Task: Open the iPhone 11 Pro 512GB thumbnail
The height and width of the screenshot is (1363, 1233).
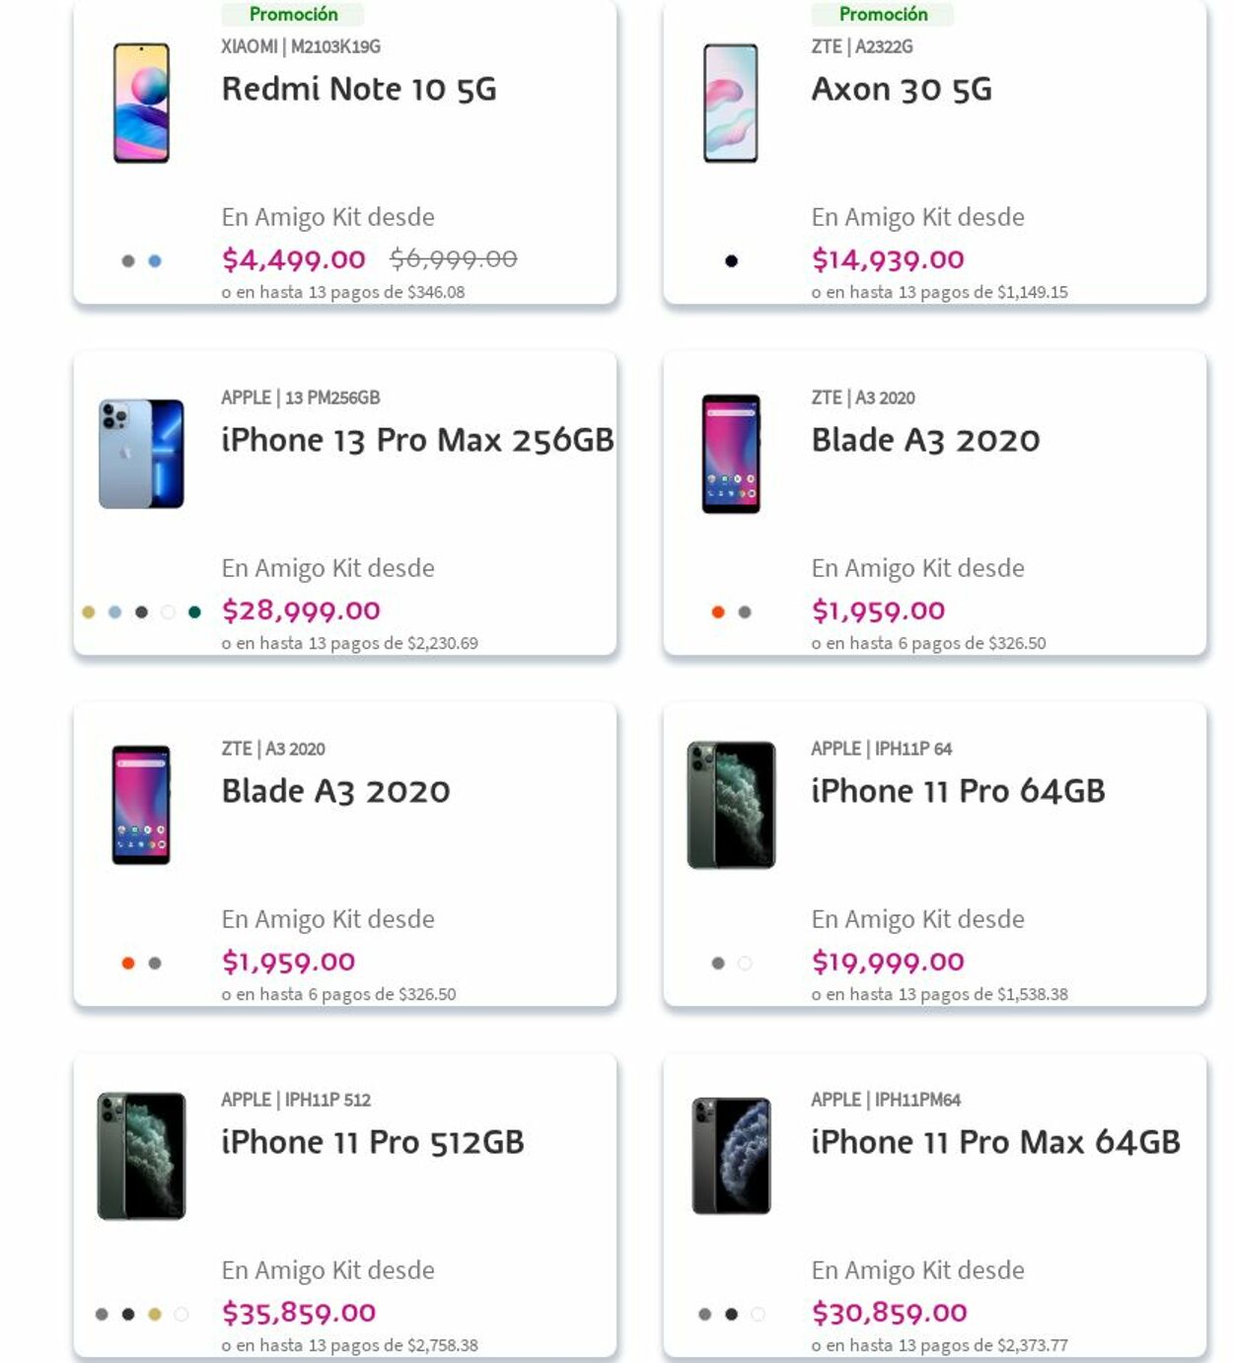Action: 141,1156
